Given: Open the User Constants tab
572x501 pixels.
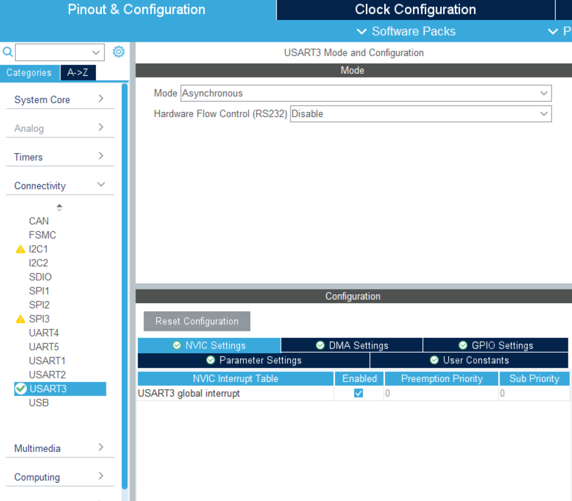Looking at the screenshot, I should click(x=469, y=360).
